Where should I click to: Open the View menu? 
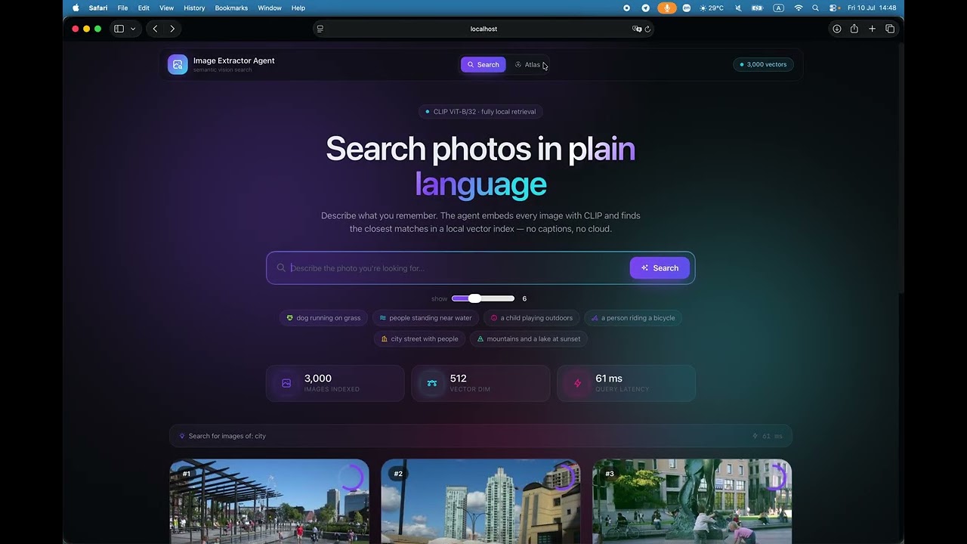tap(166, 8)
